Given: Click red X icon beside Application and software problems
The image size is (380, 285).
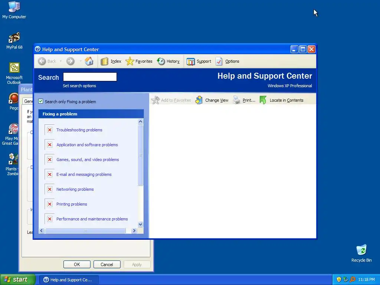Looking at the screenshot, I should point(50,145).
